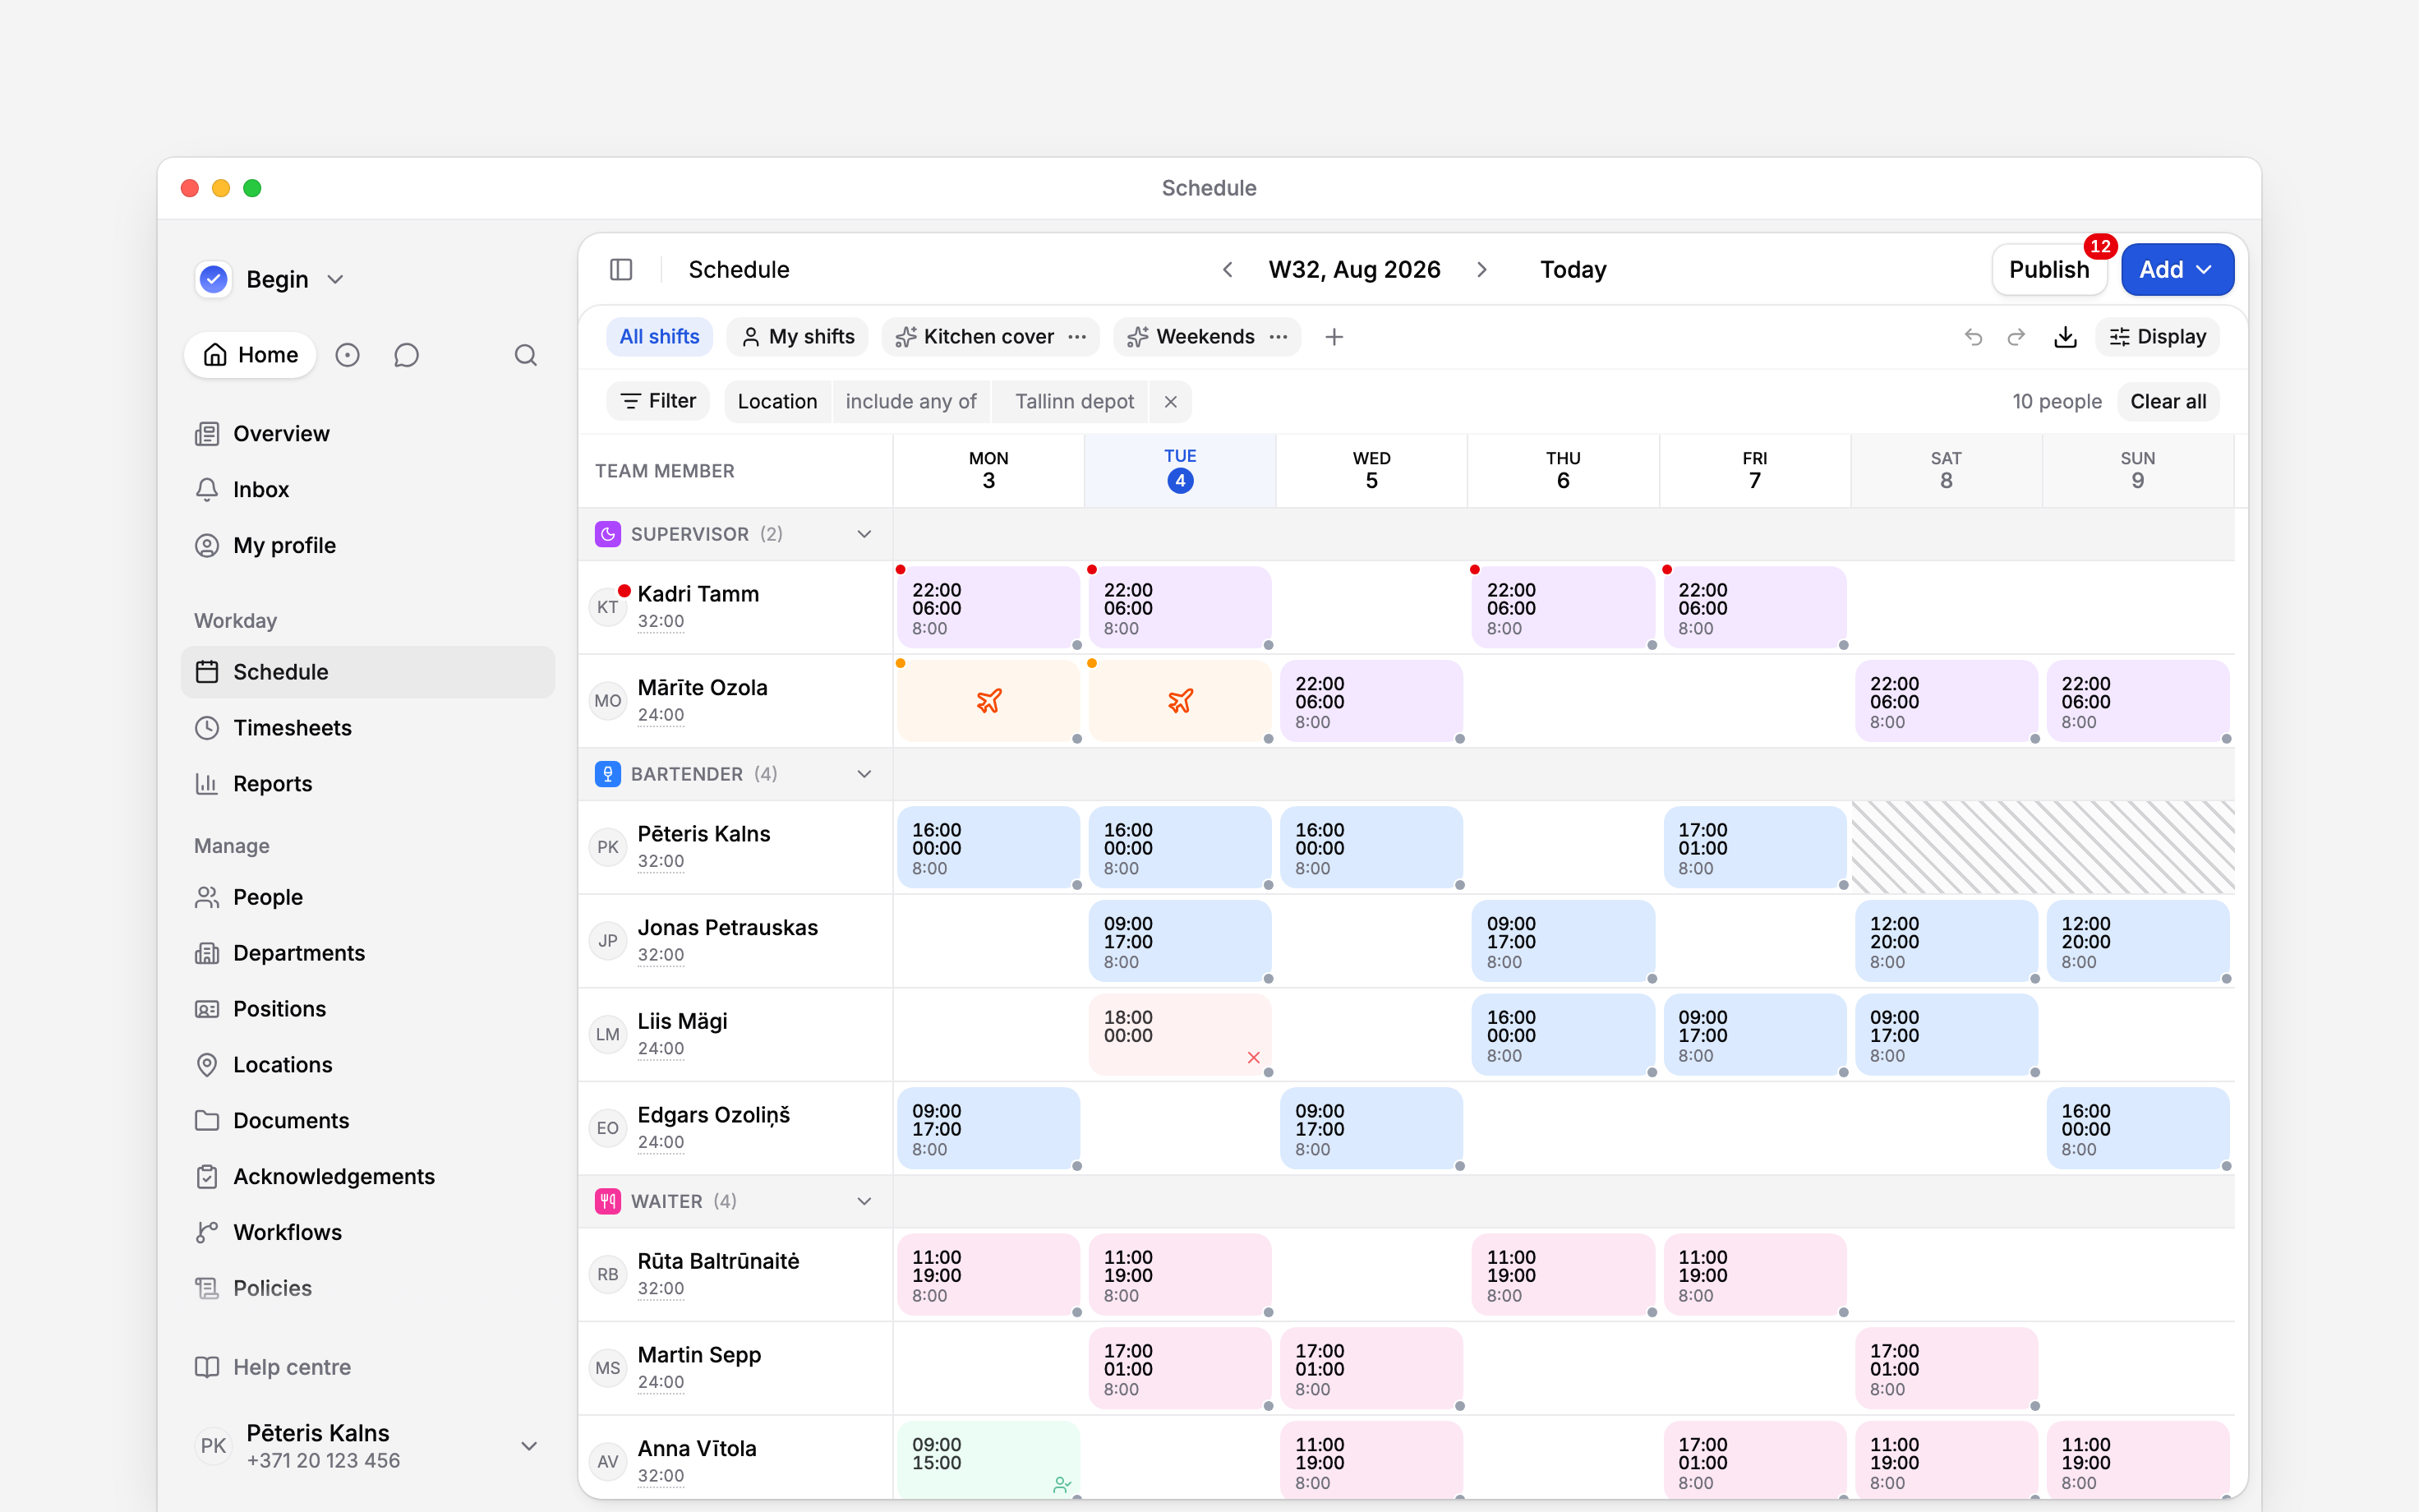
Task: Toggle the sidebar panel icon
Action: coord(620,270)
